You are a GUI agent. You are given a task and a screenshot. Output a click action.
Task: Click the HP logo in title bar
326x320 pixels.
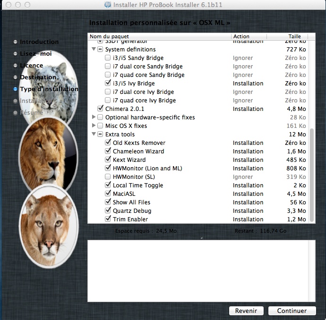108,5
